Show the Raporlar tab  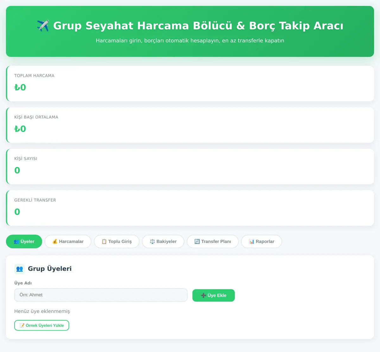coord(262,241)
